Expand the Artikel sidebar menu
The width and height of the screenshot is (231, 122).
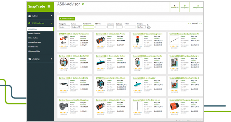click(x=40, y=16)
